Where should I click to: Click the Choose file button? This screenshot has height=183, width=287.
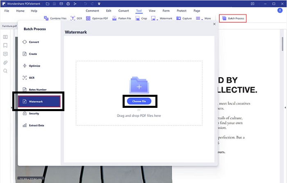pyautogui.click(x=139, y=101)
